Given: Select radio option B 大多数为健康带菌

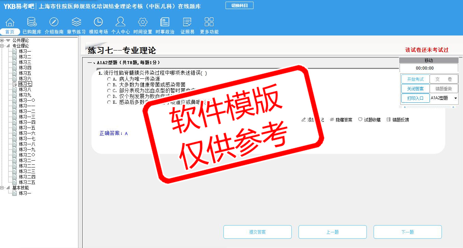Looking at the screenshot, I should tap(109, 85).
